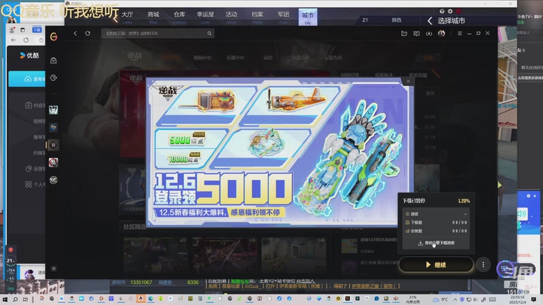Open the WeGame home logo in sidebar
Image resolution: width=543 pixels, height=305 pixels.
click(54, 37)
